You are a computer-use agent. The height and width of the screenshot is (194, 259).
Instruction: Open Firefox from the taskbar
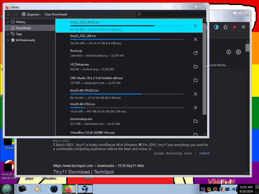pos(69,189)
